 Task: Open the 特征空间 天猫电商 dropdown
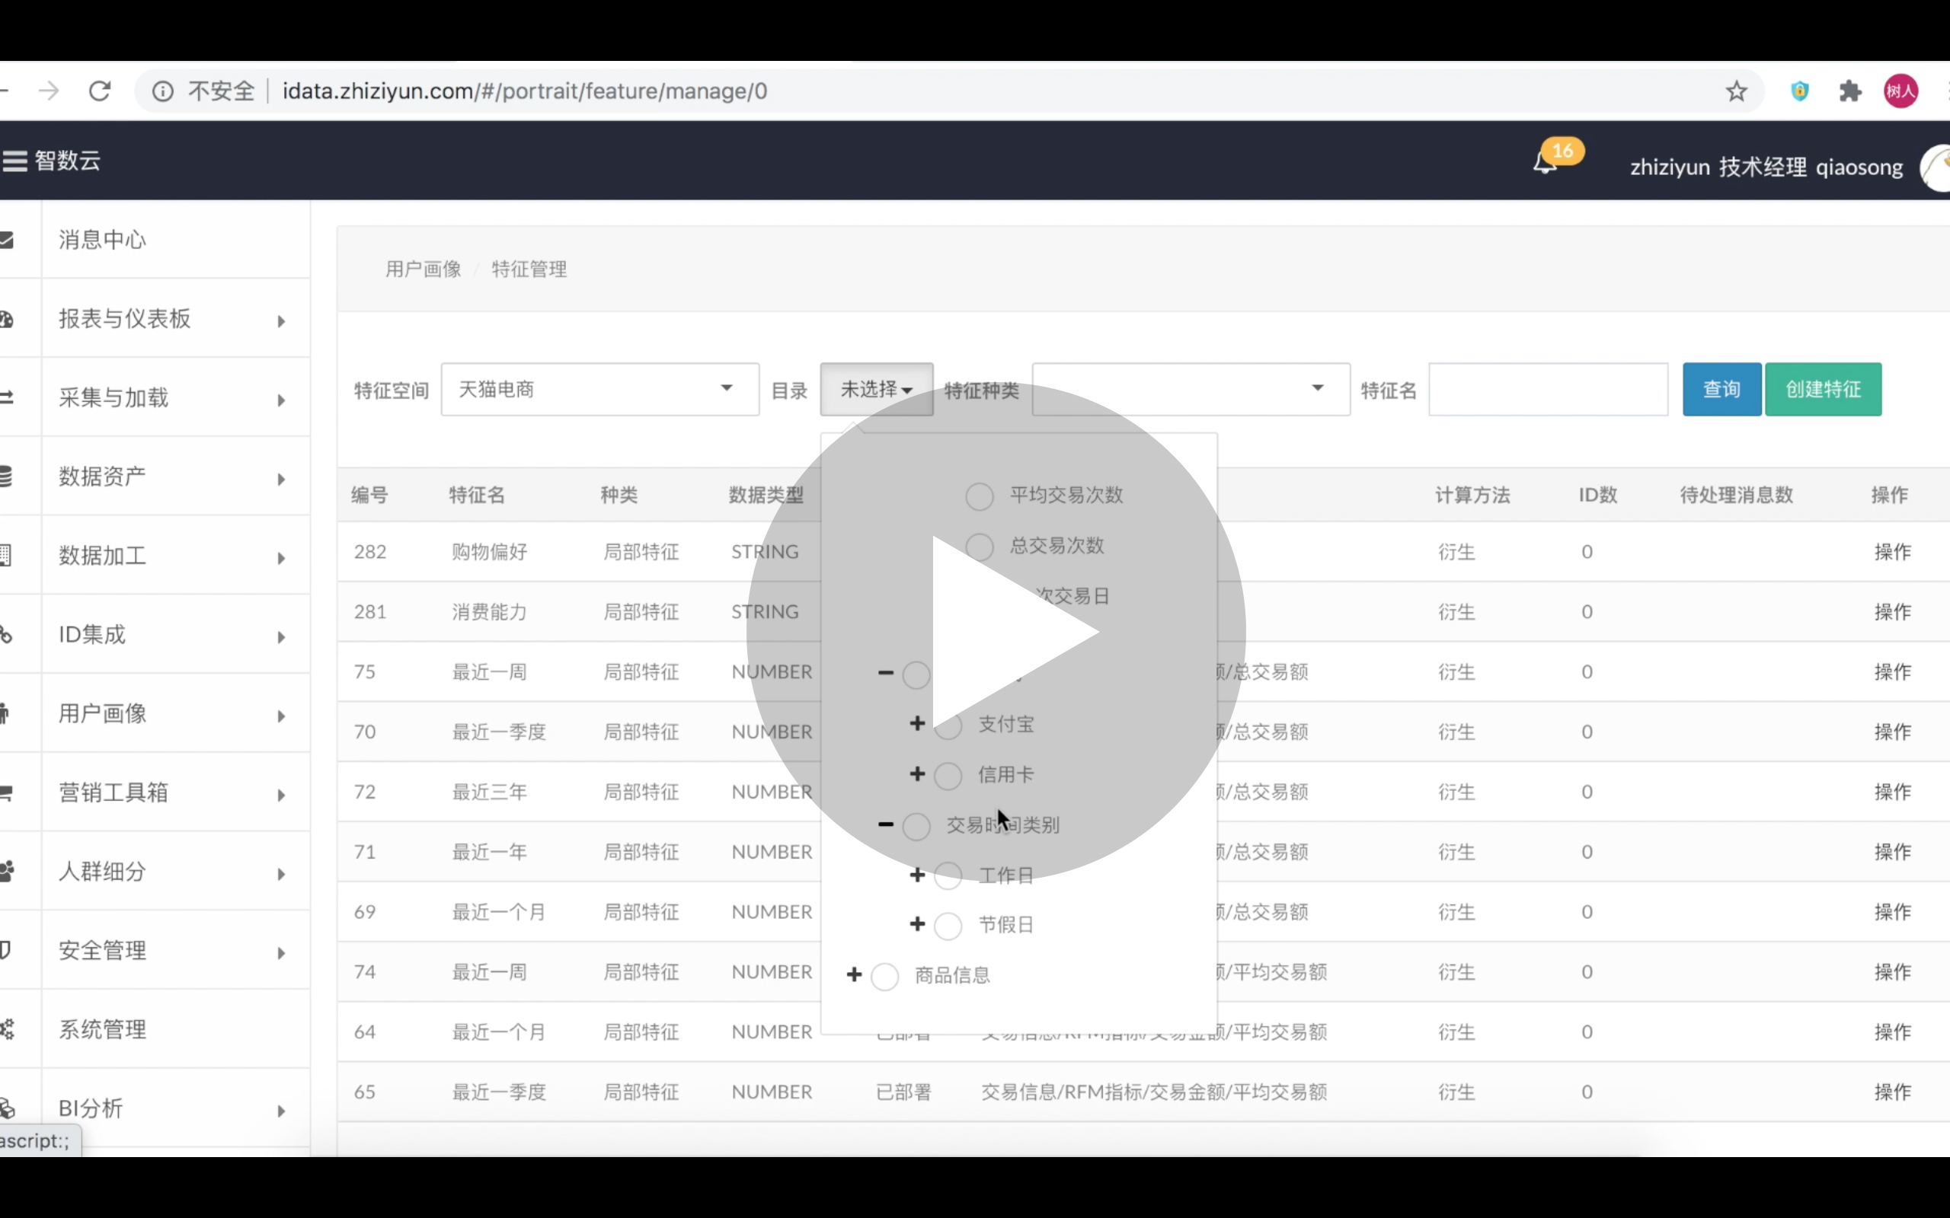[599, 390]
